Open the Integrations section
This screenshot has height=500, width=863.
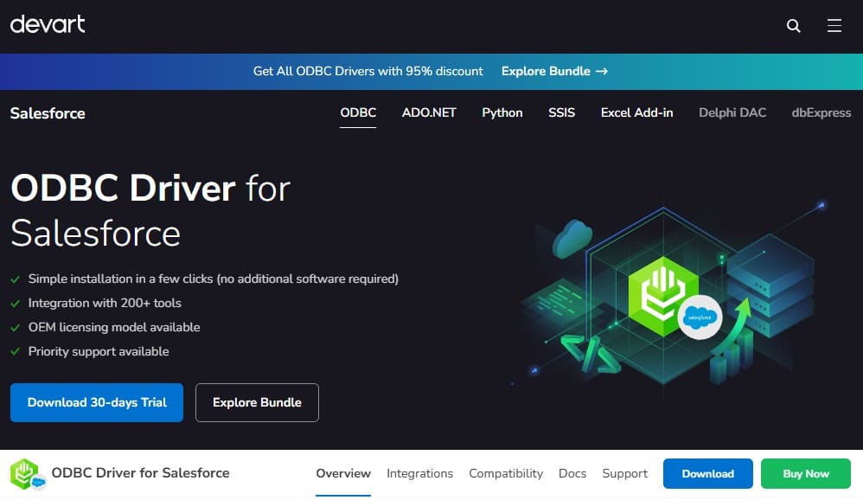(419, 473)
